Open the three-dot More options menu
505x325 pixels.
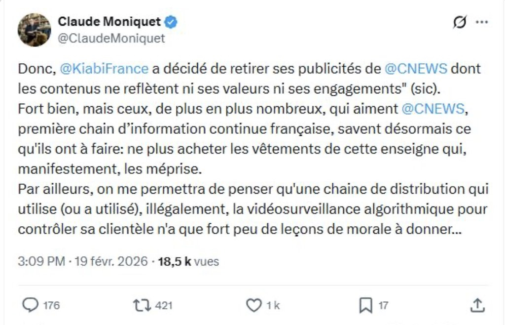coord(481,22)
